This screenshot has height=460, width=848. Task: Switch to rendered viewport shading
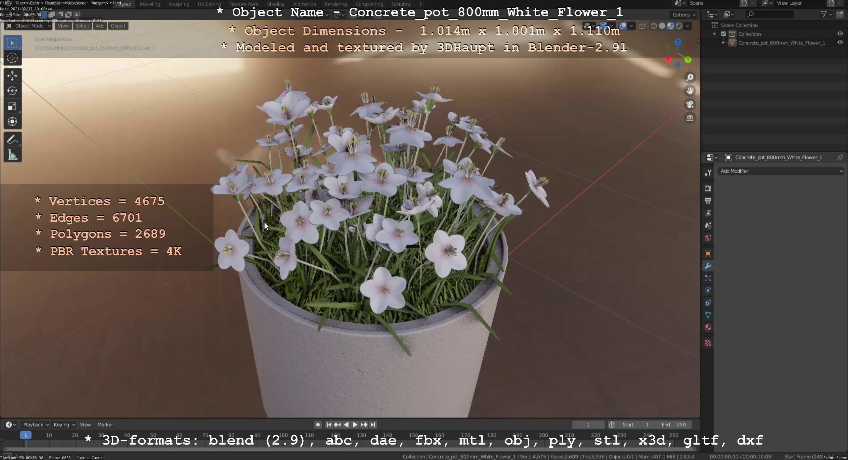pyautogui.click(x=679, y=26)
